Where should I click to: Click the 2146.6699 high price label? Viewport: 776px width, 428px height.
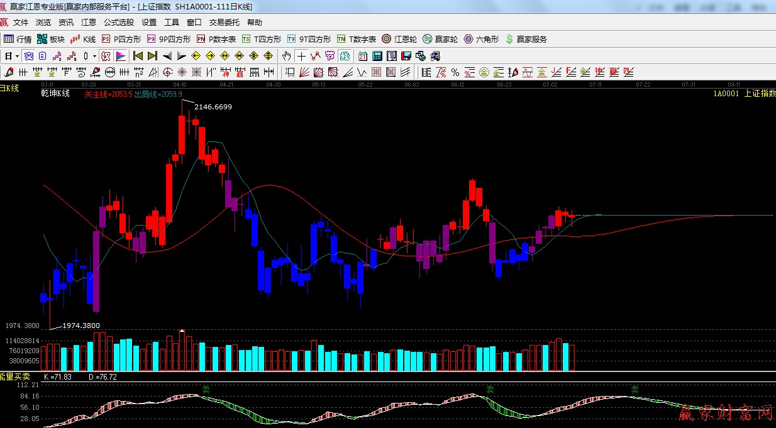pyautogui.click(x=213, y=107)
